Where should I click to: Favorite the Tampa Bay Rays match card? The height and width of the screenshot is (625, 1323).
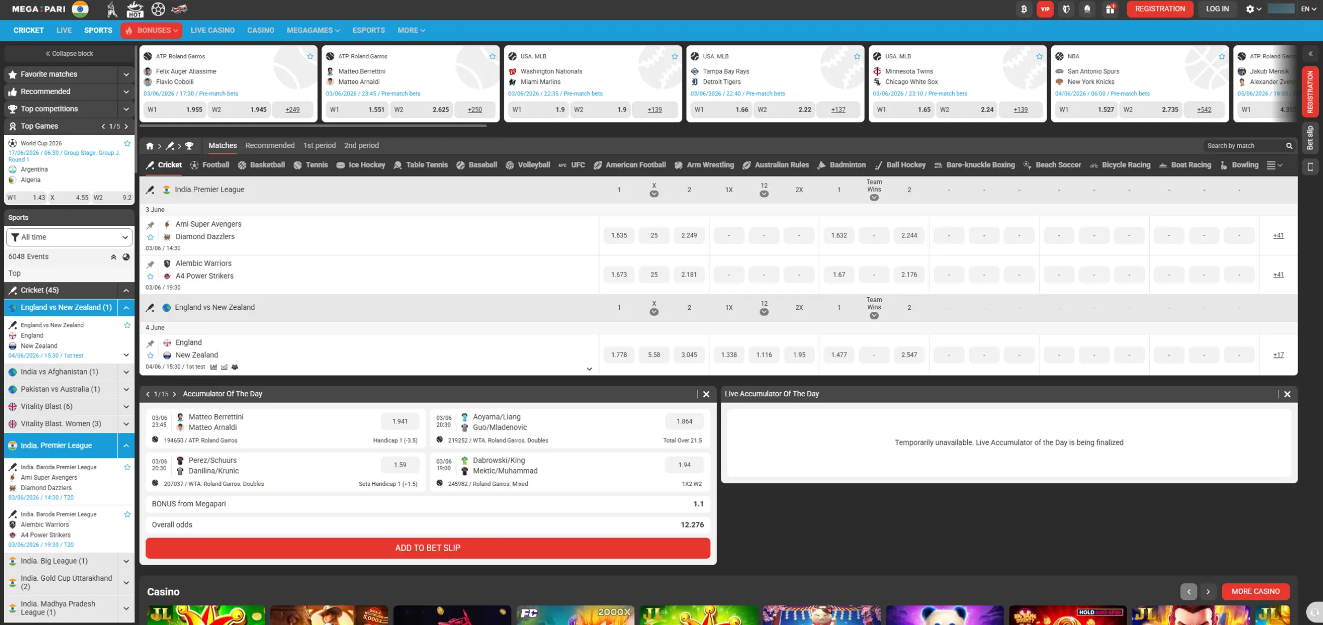click(857, 56)
